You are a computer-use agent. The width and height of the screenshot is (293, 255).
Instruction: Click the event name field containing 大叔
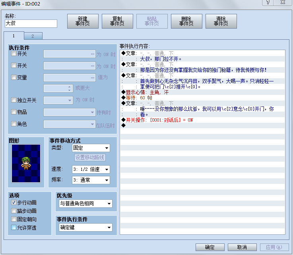coord(31,23)
